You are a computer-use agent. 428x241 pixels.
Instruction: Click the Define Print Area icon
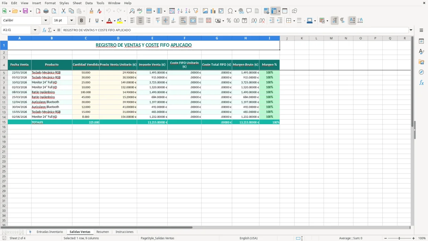tap(266, 11)
